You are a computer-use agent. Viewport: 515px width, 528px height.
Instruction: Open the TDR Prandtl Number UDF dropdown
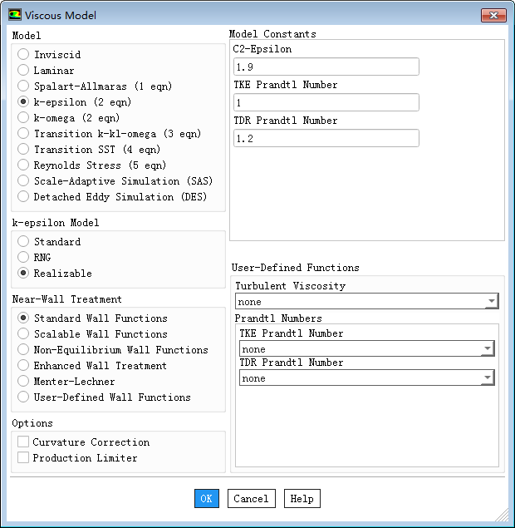(x=367, y=377)
